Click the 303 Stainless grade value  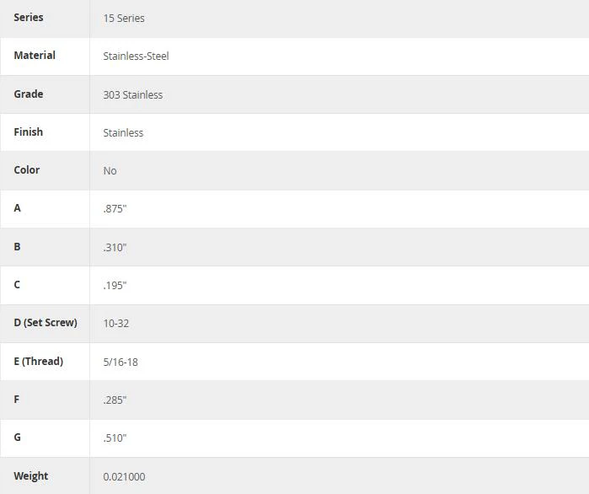click(x=133, y=94)
